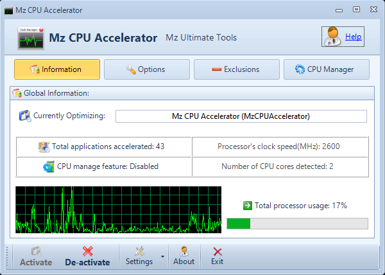The width and height of the screenshot is (385, 275).
Task: Expand the Settings dropdown arrow
Action: 162,257
